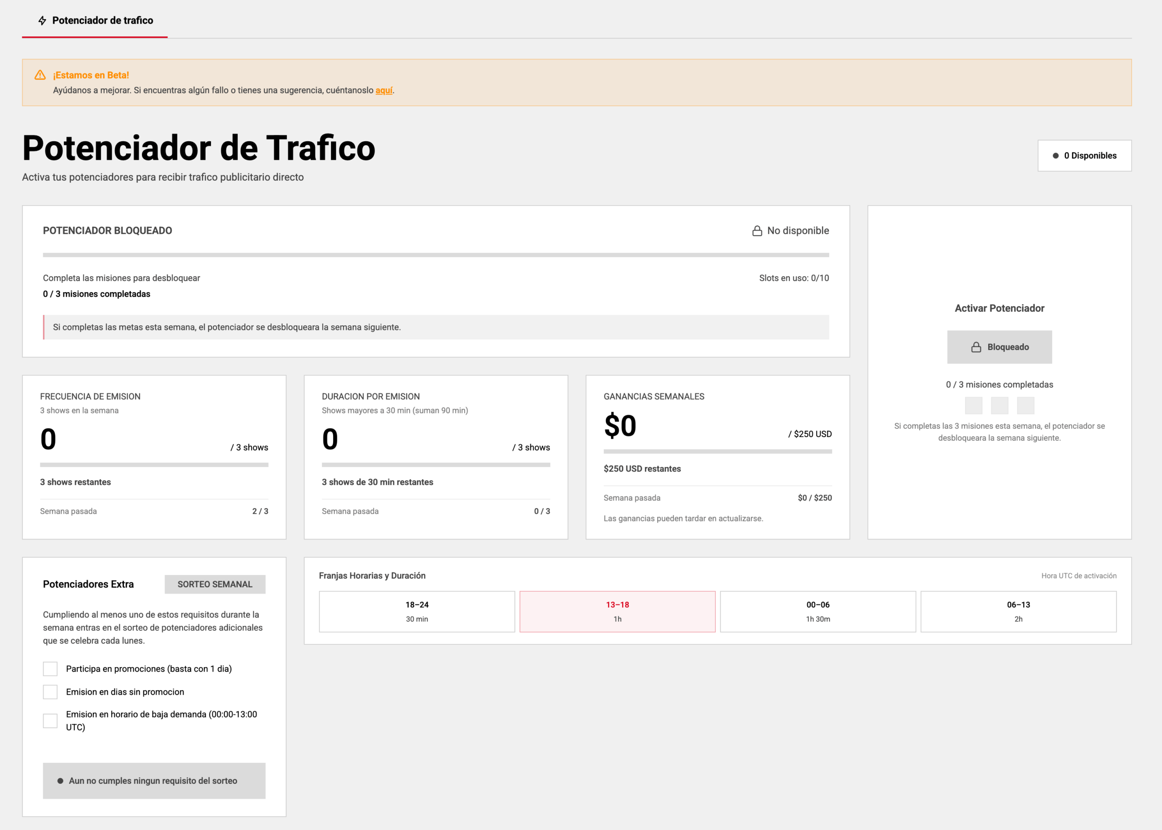Click '3 shows restantes' text
The width and height of the screenshot is (1162, 830).
[x=76, y=482]
